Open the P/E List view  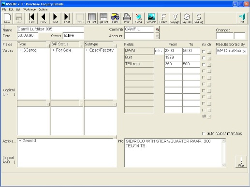(92, 18)
